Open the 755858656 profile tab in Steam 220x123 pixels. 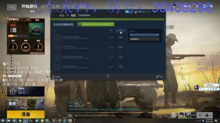[x=84, y=15]
